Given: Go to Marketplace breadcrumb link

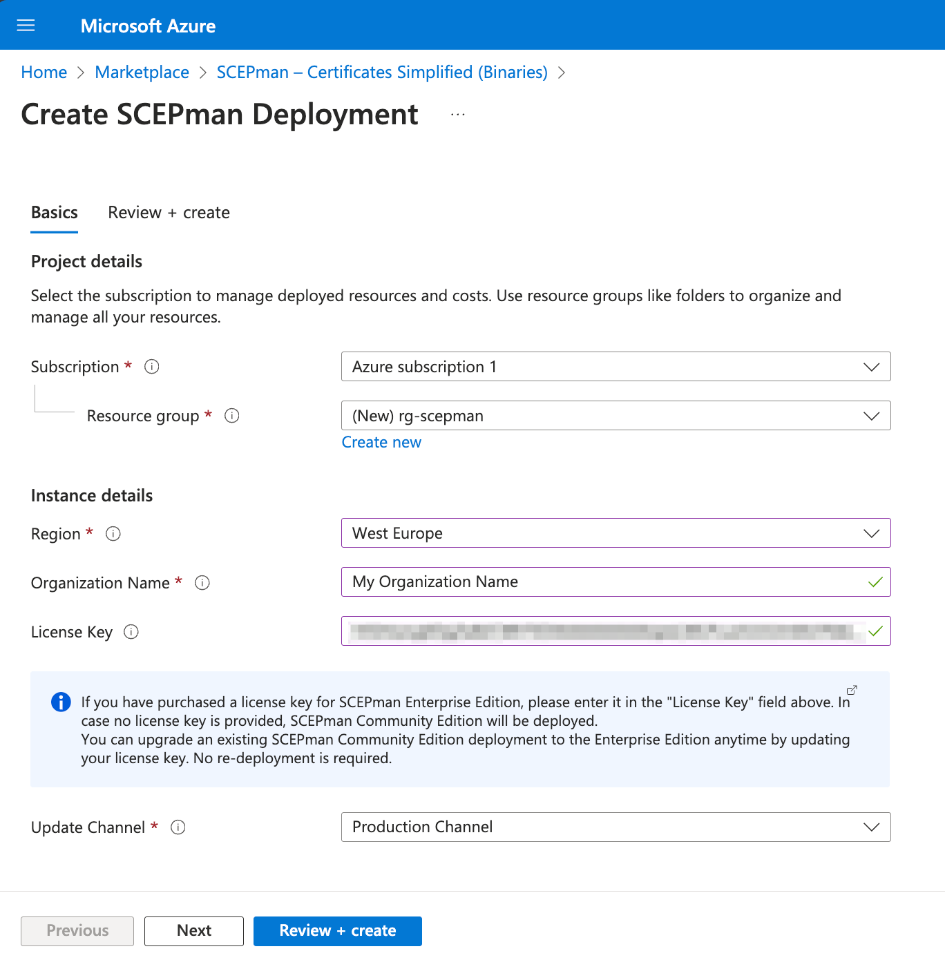Looking at the screenshot, I should 142,73.
